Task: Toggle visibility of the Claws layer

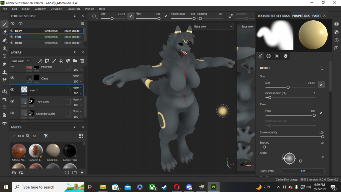Action: 13,78
